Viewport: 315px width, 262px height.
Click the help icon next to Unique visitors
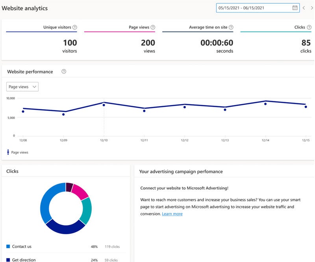pyautogui.click(x=75, y=27)
